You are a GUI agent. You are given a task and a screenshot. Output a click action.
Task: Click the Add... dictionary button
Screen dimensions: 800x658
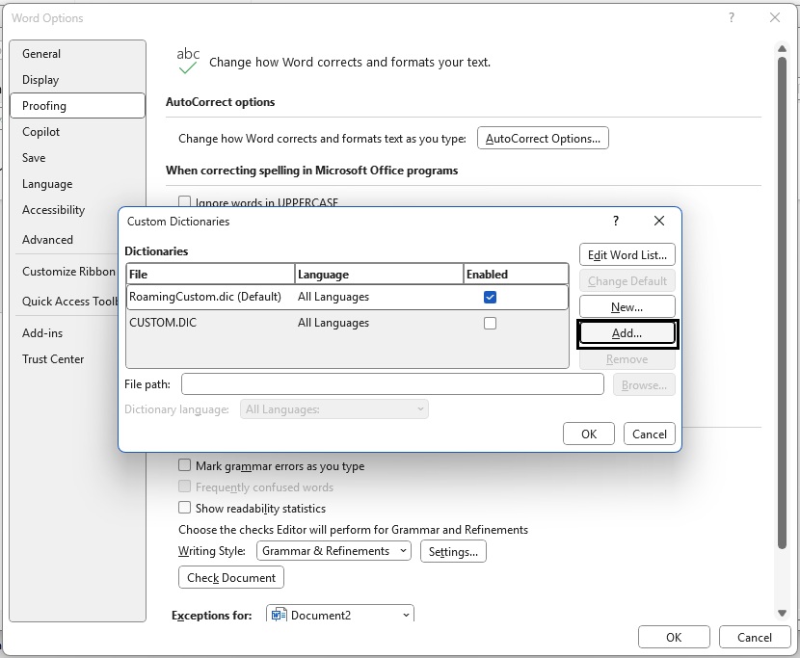coord(627,333)
